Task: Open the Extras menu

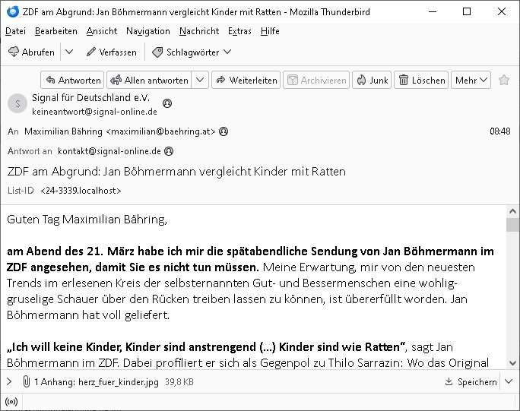Action: 239,31
